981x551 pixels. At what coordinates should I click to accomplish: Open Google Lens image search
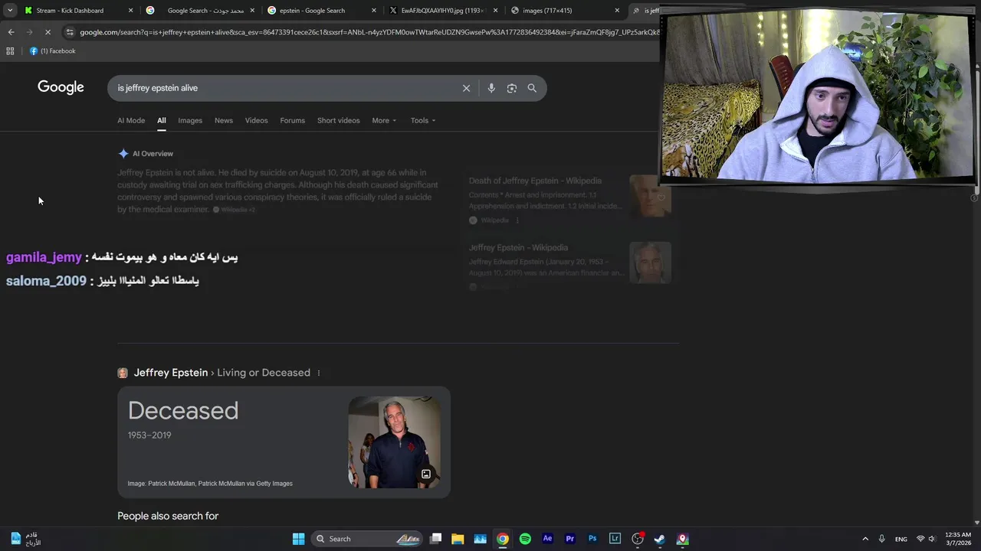click(x=512, y=88)
